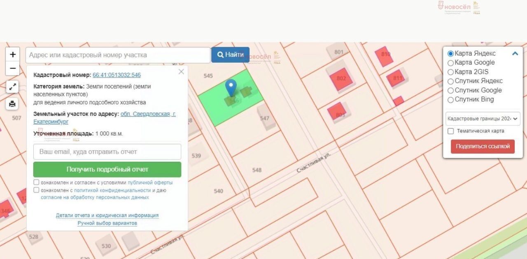Tick the публичной оферты agreement checkbox

(x=36, y=182)
